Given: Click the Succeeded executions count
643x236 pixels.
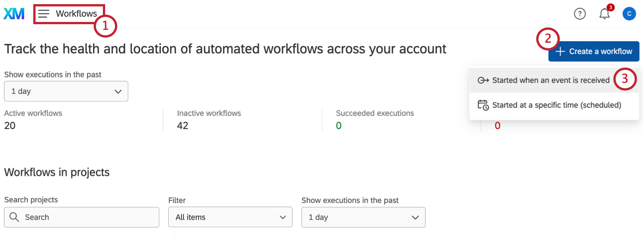Looking at the screenshot, I should click(339, 126).
